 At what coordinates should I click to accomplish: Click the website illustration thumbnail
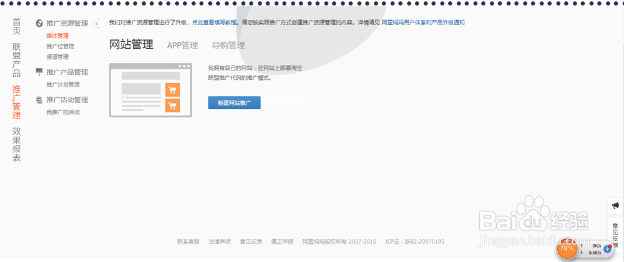point(150,90)
